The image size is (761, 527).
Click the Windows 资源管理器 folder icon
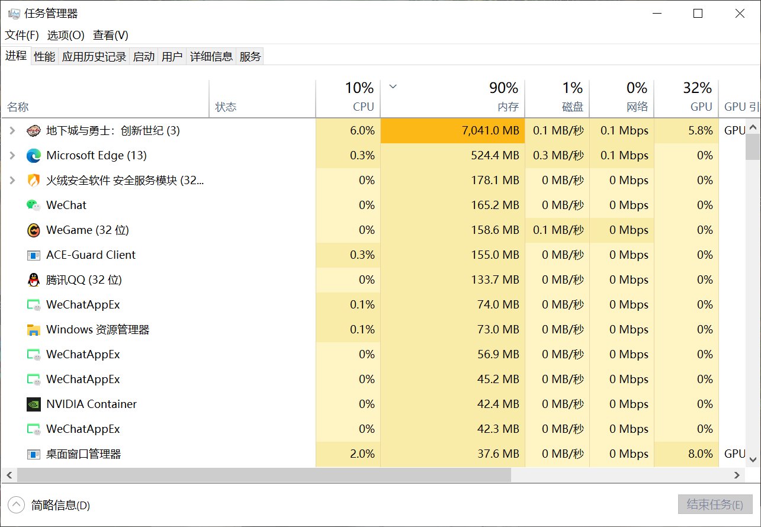[x=34, y=330]
